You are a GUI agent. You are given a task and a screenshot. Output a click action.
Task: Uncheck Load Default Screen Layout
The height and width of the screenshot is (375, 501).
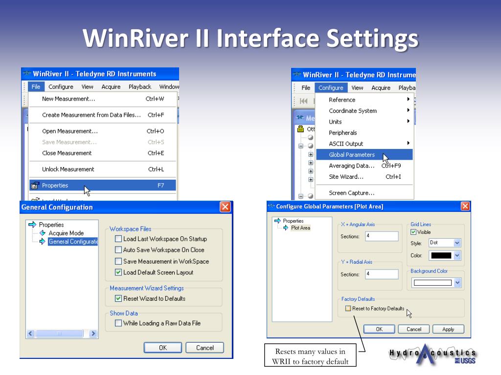(x=118, y=272)
